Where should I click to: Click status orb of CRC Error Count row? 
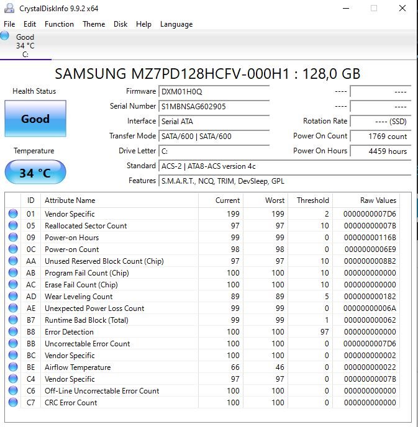[x=13, y=403]
